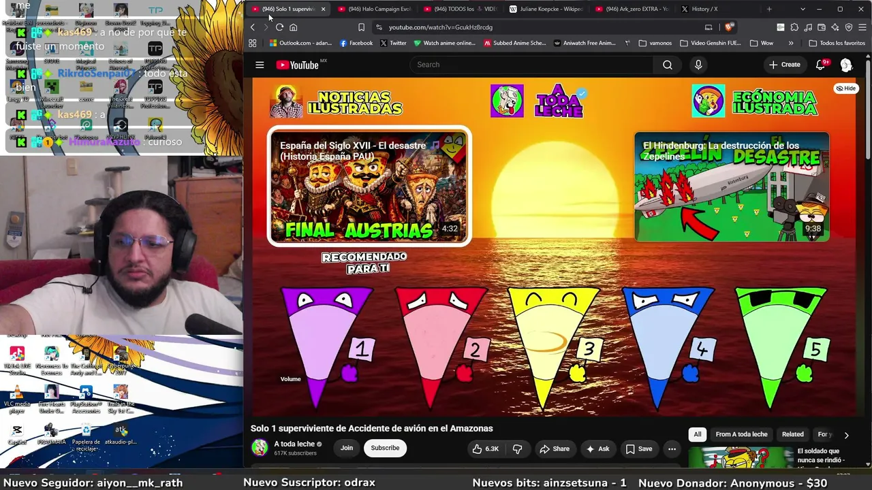The height and width of the screenshot is (490, 872).
Task: Click the YouTube search input field
Action: pos(531,65)
